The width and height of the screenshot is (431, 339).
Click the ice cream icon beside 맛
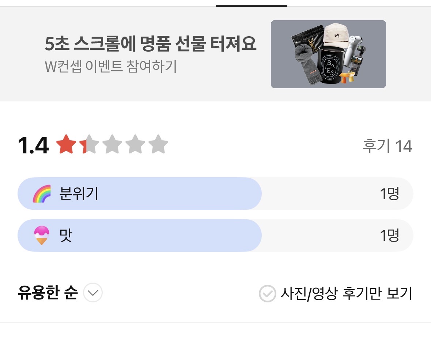click(x=42, y=235)
